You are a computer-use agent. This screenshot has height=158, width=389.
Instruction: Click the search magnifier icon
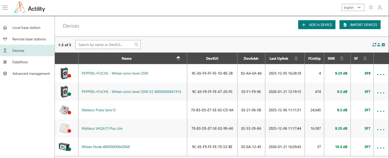(x=136, y=45)
